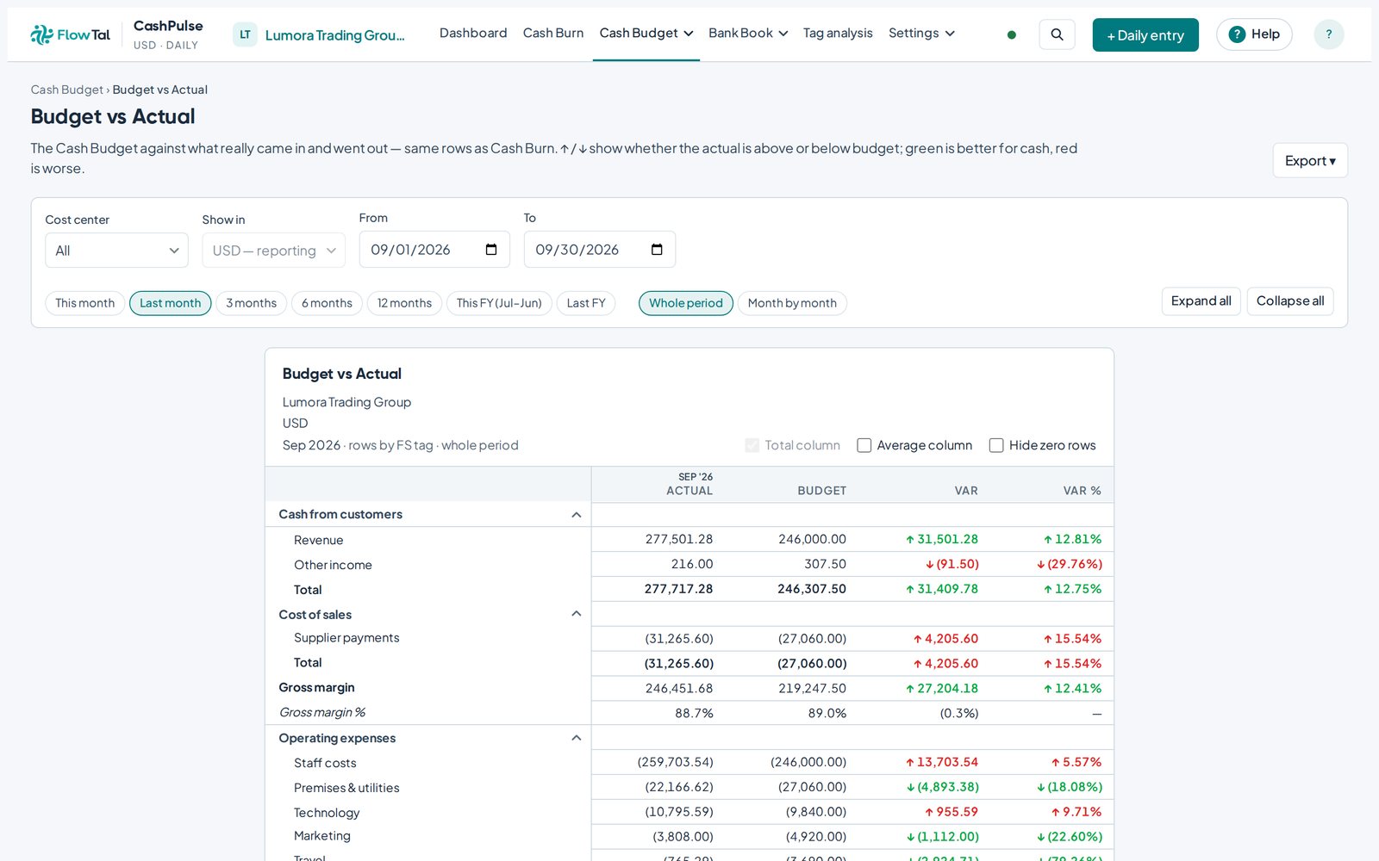
Task: Collapse the Cost of sales section
Action: click(x=577, y=614)
